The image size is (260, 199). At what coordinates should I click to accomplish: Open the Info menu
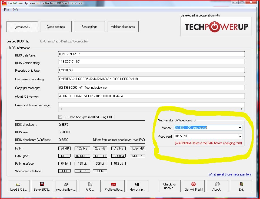click(x=15, y=10)
